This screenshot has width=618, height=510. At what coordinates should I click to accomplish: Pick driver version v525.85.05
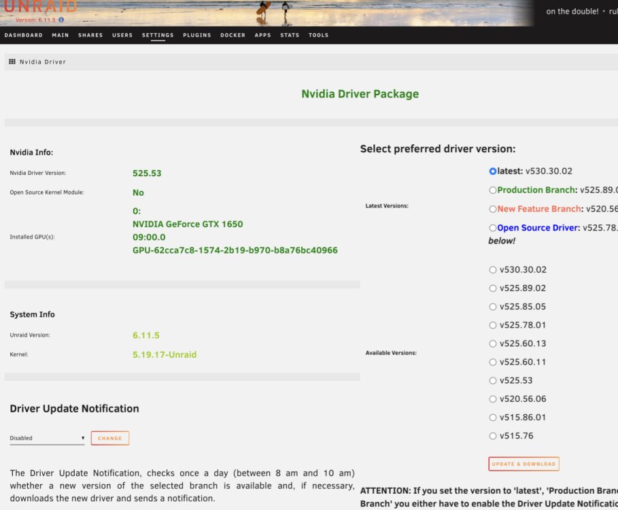pos(493,307)
